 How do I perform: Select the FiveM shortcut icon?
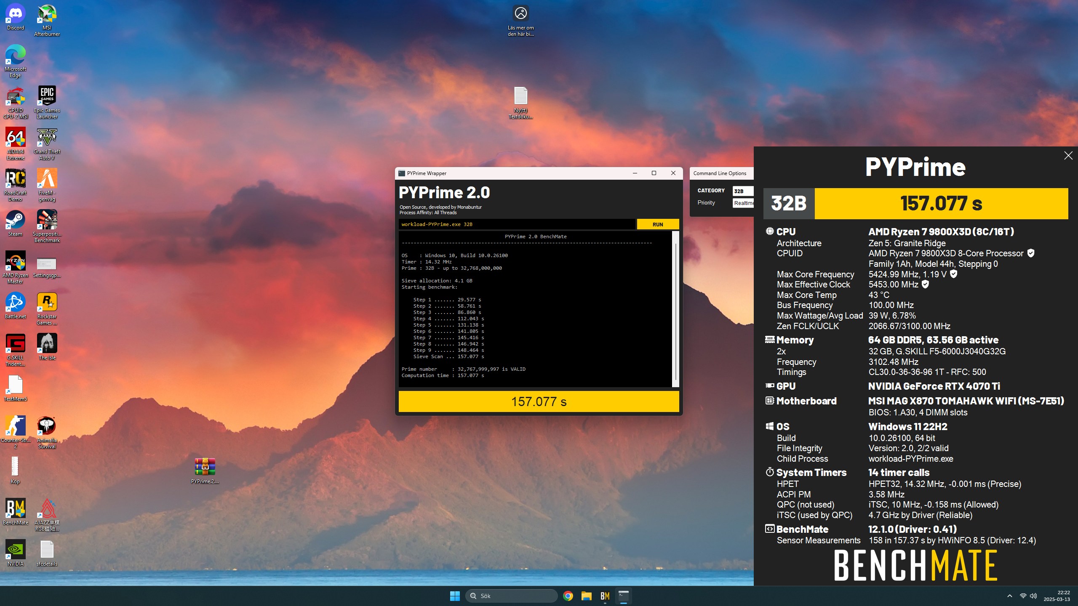pos(47,186)
